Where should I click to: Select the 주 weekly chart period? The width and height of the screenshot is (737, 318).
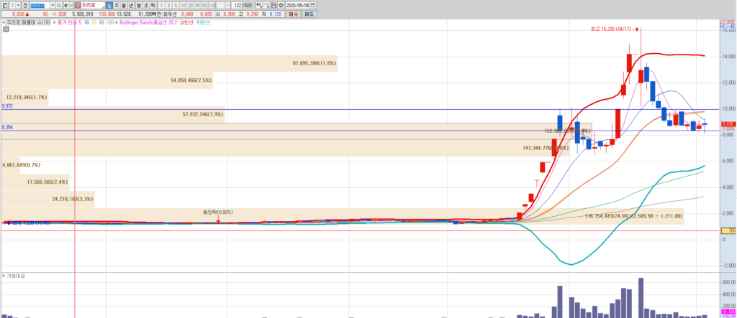117,5
